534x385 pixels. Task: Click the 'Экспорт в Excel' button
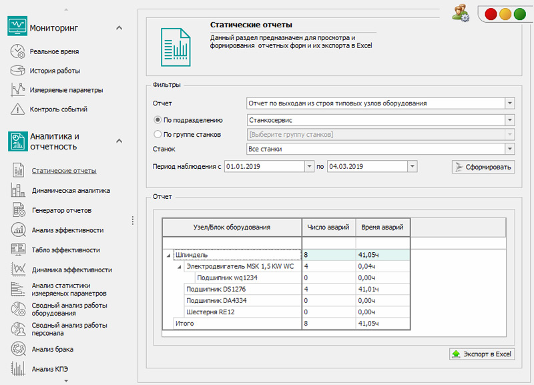[482, 354]
